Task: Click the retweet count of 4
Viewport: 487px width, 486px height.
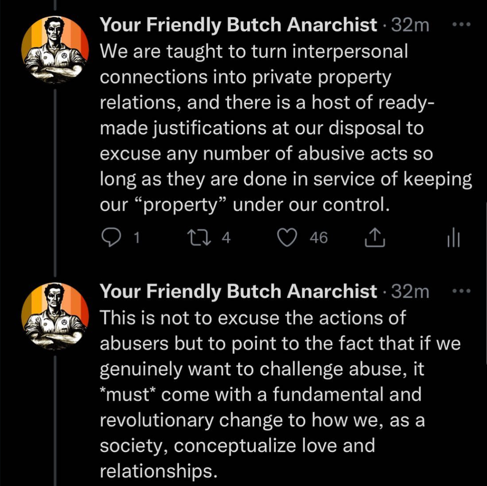Action: click(x=226, y=238)
